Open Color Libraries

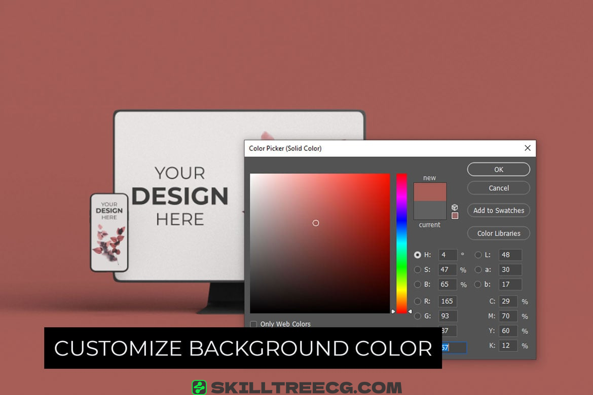click(498, 233)
